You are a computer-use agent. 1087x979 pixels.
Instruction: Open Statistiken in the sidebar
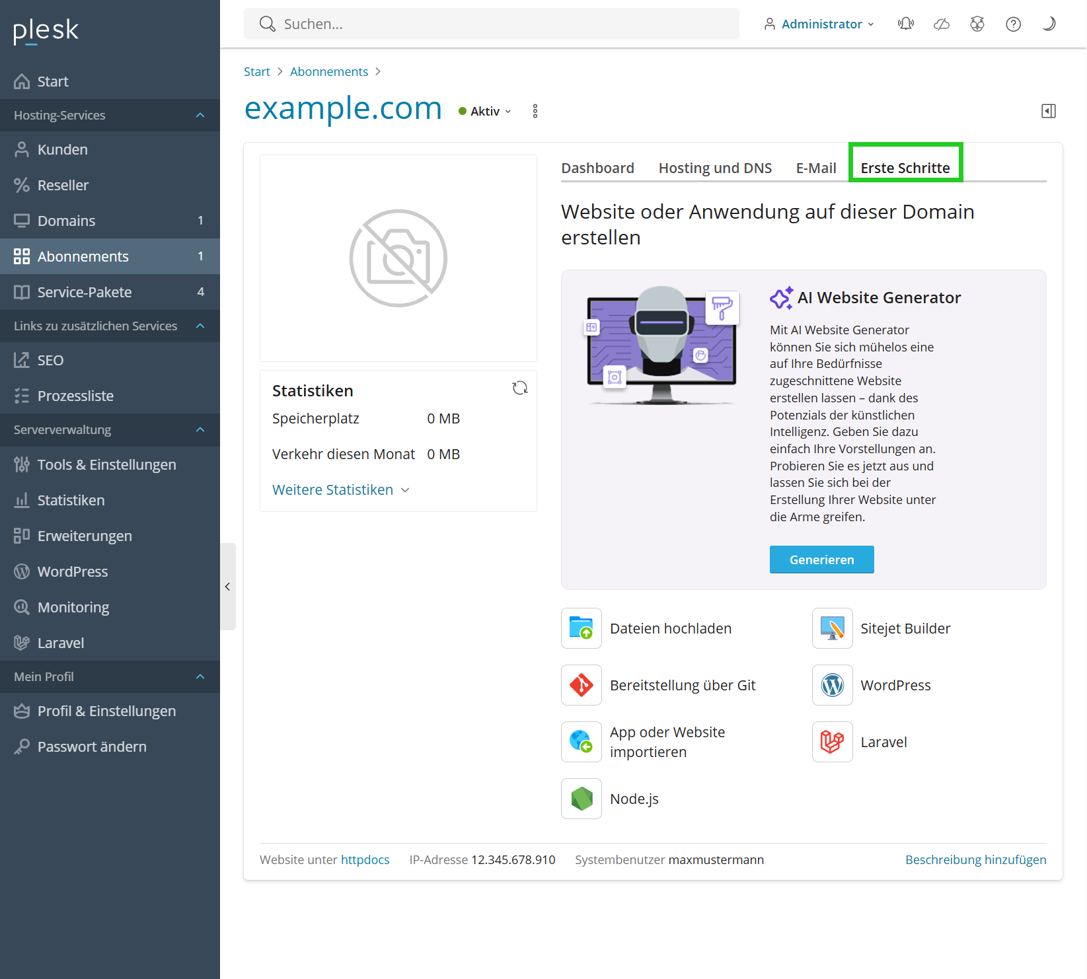[110, 500]
